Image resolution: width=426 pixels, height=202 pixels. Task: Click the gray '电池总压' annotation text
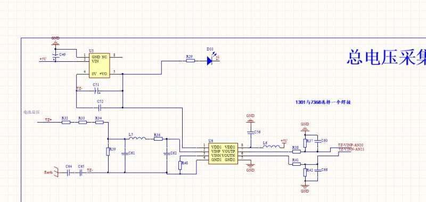(x=32, y=112)
